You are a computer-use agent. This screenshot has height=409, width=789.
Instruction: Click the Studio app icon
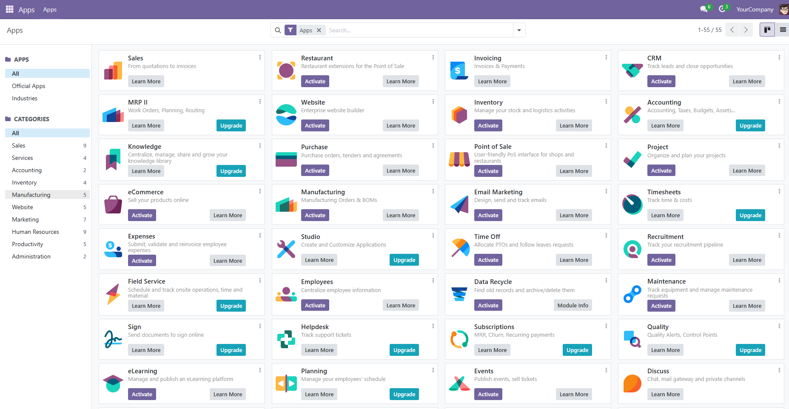(x=286, y=249)
